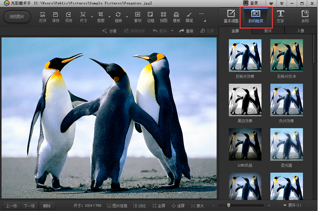
Task: Click the Next image (下一张) button
Action: click(29, 206)
